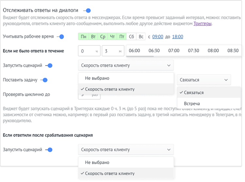245x182 pixels.
Task: Click the hours input field
Action: point(89,51)
